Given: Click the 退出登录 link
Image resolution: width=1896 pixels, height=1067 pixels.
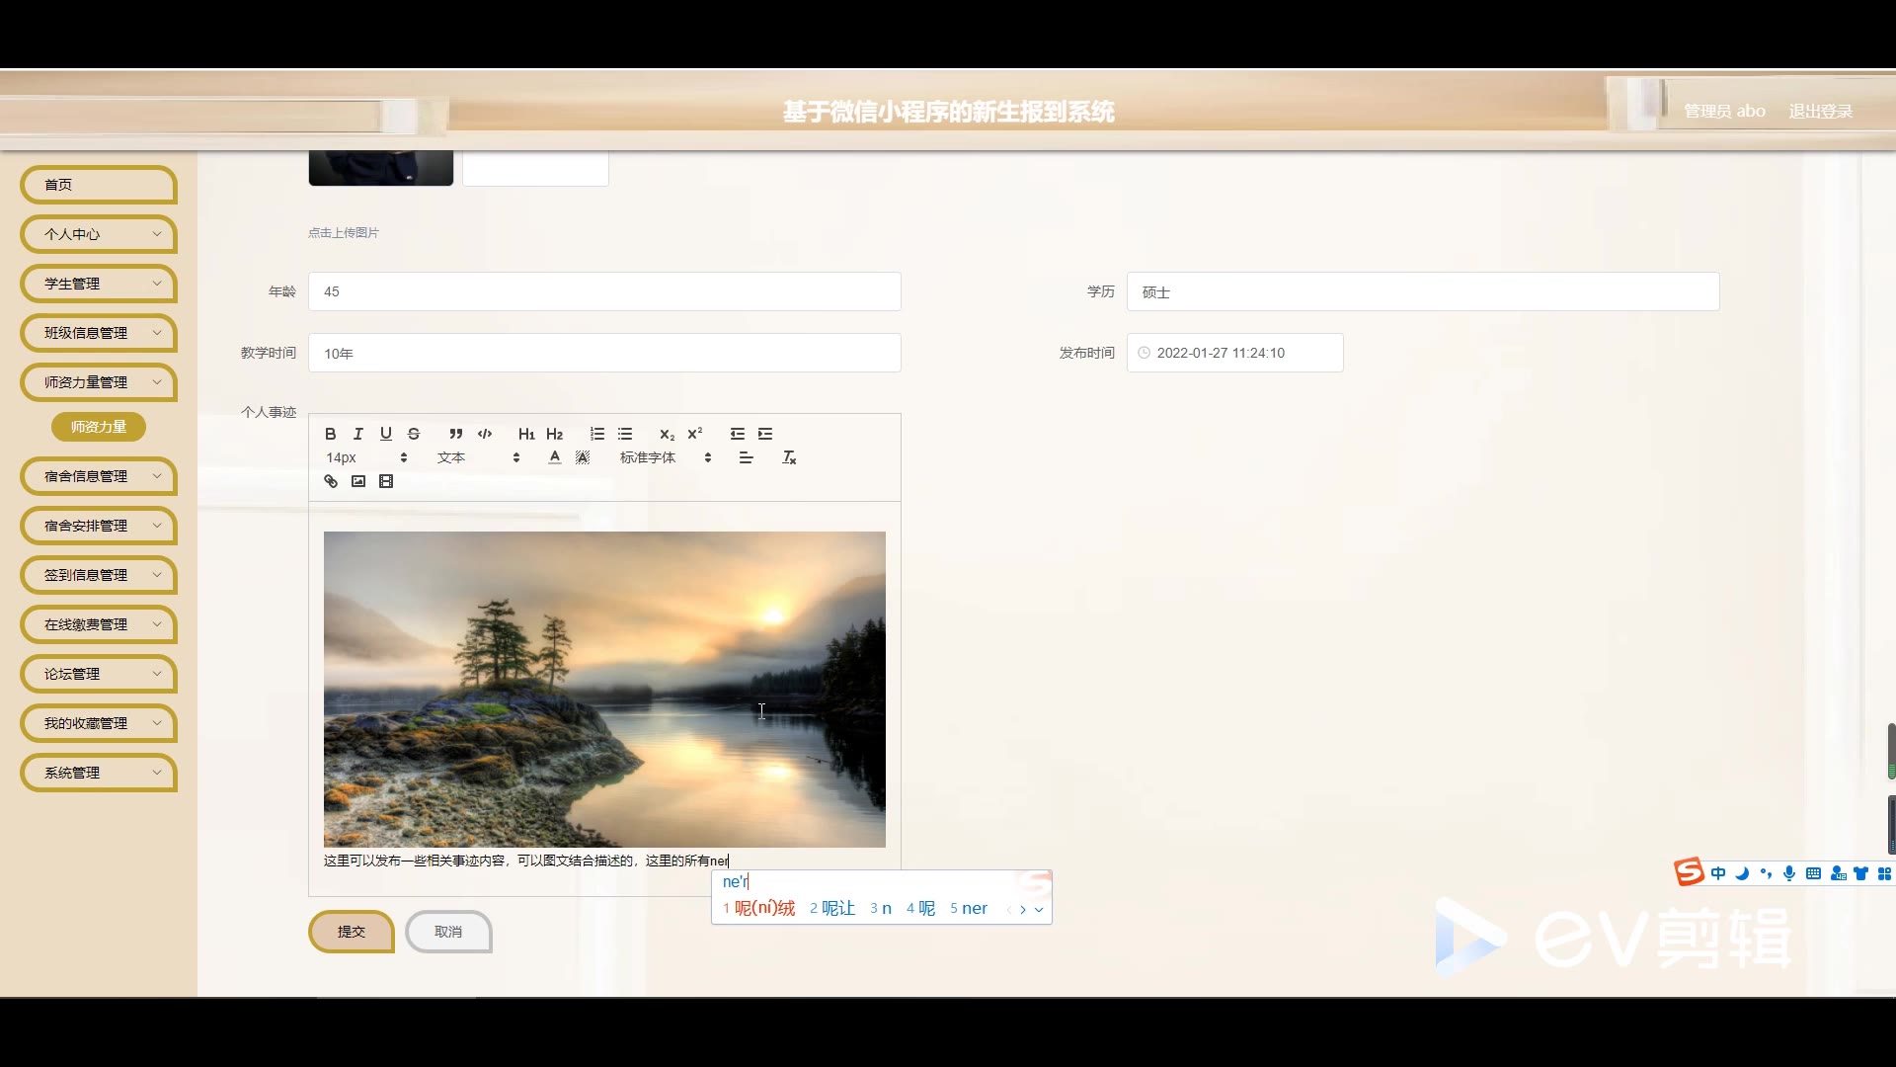Looking at the screenshot, I should click(x=1820, y=112).
